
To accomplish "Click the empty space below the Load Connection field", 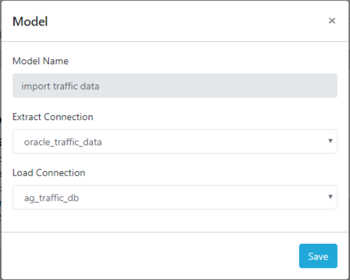I will pyautogui.click(x=175, y=220).
